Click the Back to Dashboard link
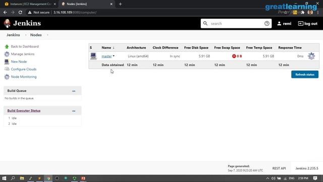The height and width of the screenshot is (182, 323). 25,47
